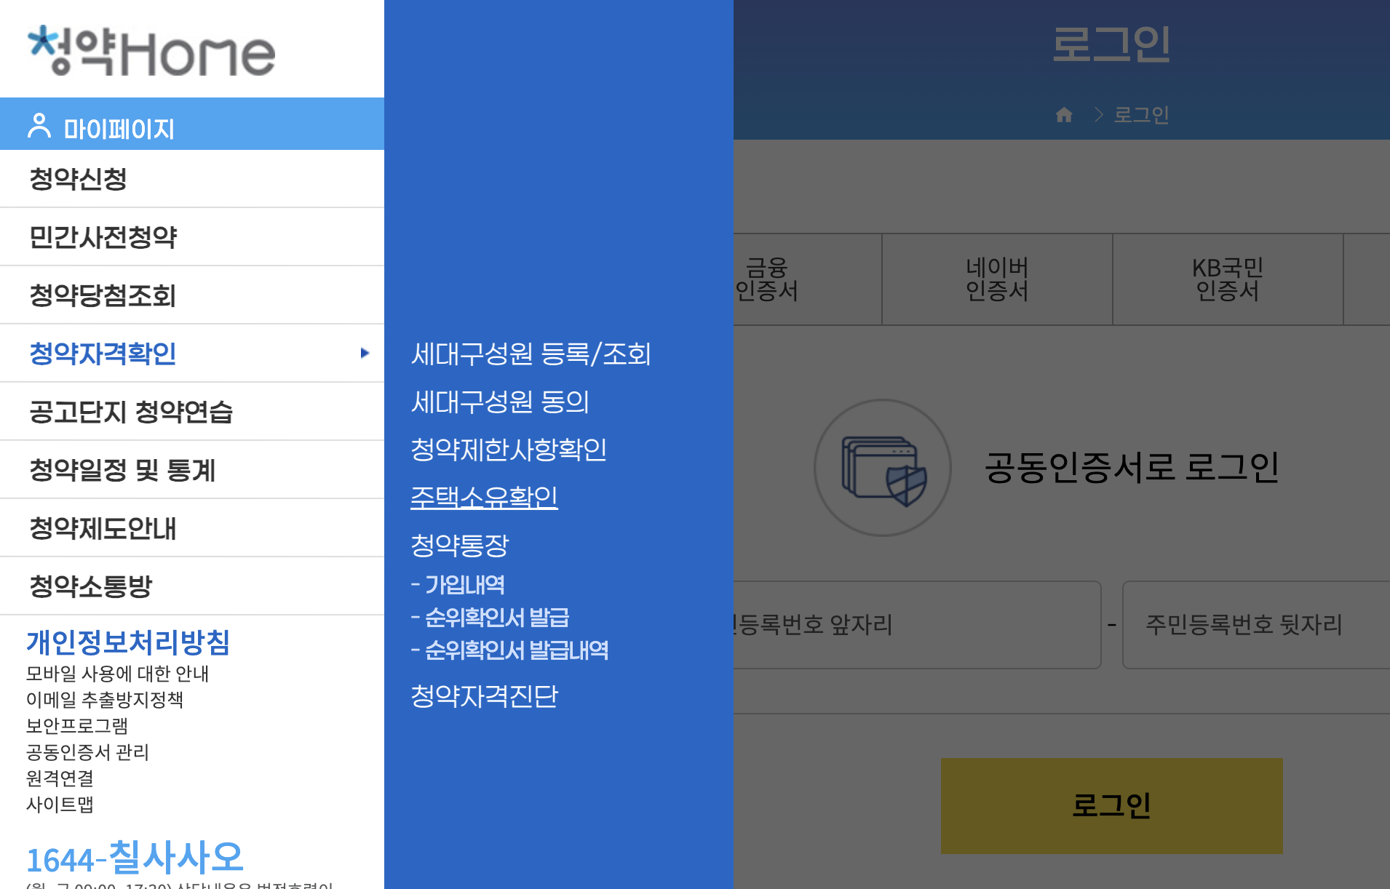Open 세대구성원 등록/조회
The height and width of the screenshot is (889, 1390).
tap(531, 355)
